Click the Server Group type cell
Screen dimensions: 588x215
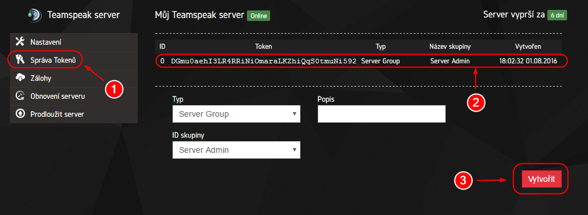pyautogui.click(x=380, y=60)
